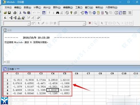The image size is (140, 105).
Task: Click the red X delete icon
Action: (x=90, y=23)
